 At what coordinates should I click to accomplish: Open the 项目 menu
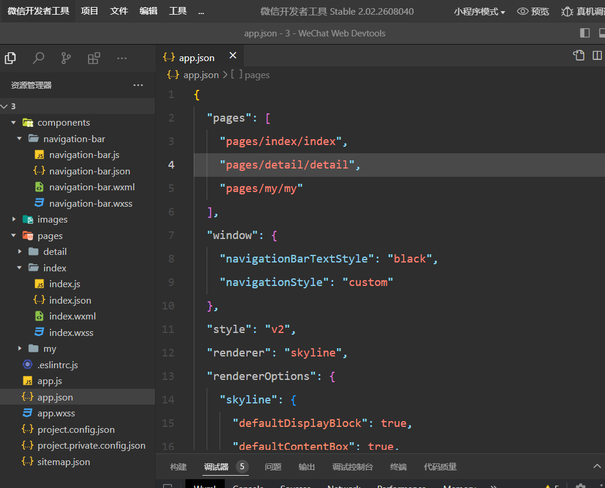(90, 11)
